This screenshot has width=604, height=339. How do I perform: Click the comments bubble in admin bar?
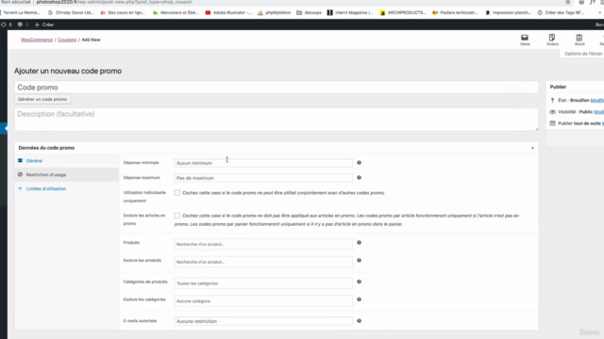click(23, 24)
